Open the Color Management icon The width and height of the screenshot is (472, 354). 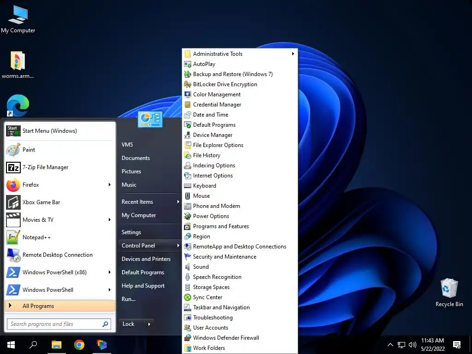click(x=188, y=94)
